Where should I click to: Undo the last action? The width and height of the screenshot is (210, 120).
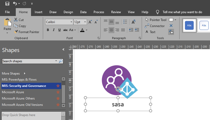15,4
